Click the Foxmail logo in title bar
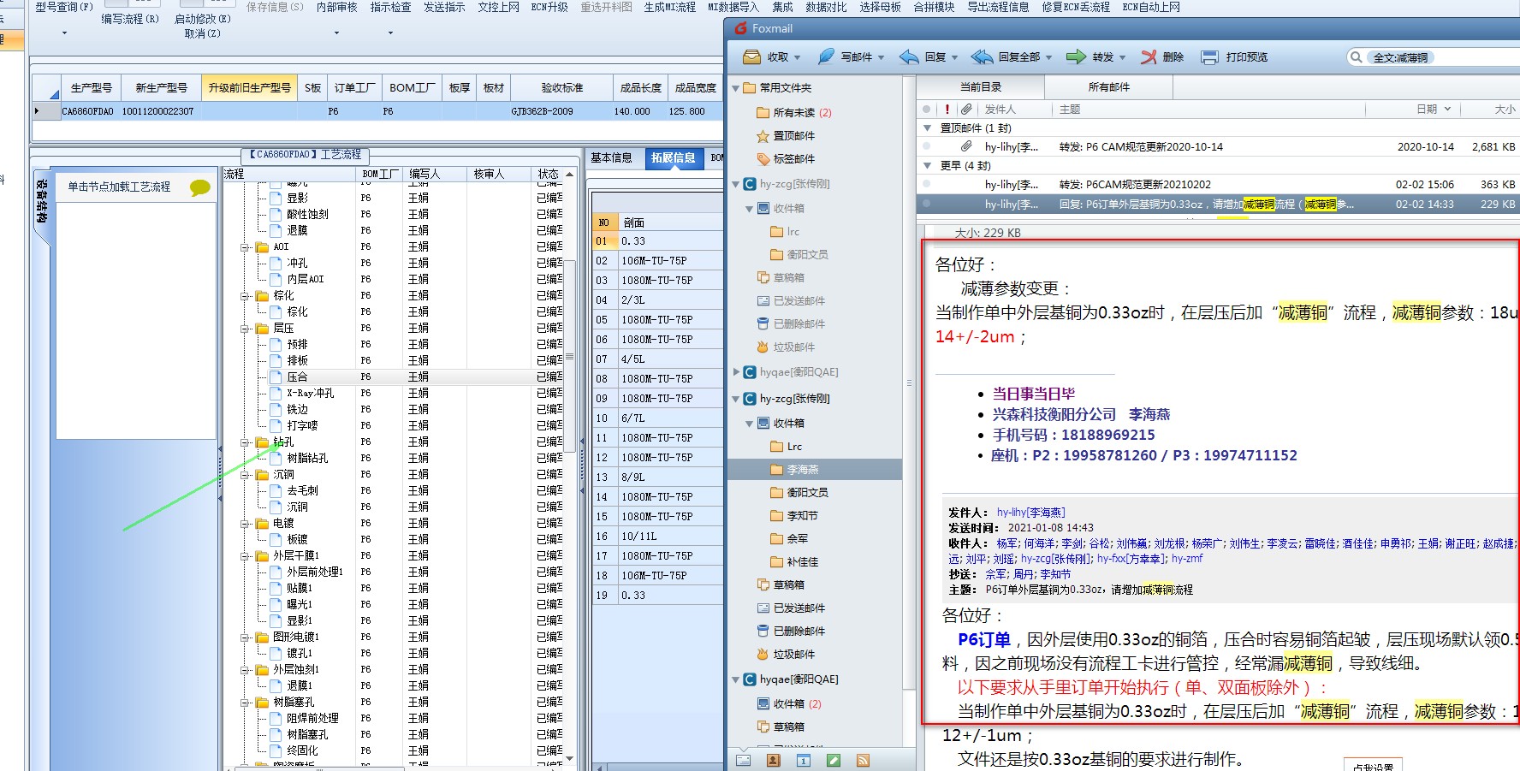 (x=741, y=28)
